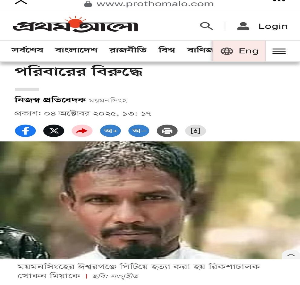Click the Login text link

(x=273, y=26)
